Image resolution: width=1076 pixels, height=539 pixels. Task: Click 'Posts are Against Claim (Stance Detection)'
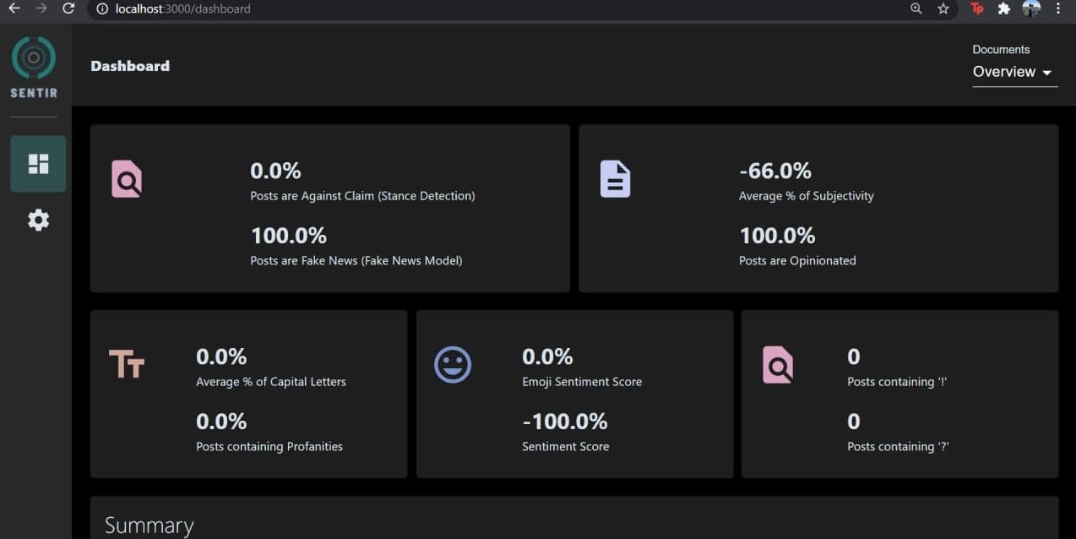(362, 196)
